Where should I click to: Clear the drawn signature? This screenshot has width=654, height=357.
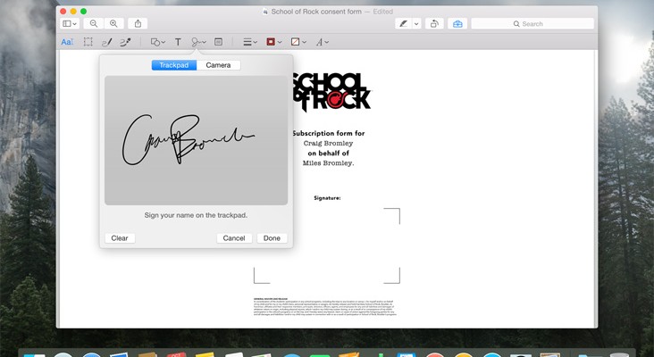[x=120, y=238]
